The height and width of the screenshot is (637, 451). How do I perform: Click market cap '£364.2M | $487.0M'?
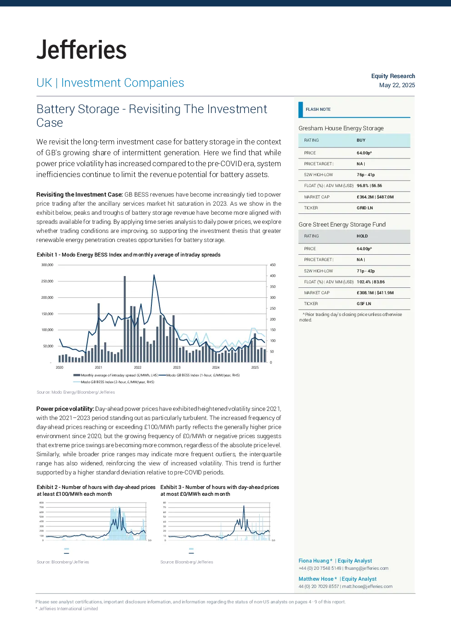375,197
